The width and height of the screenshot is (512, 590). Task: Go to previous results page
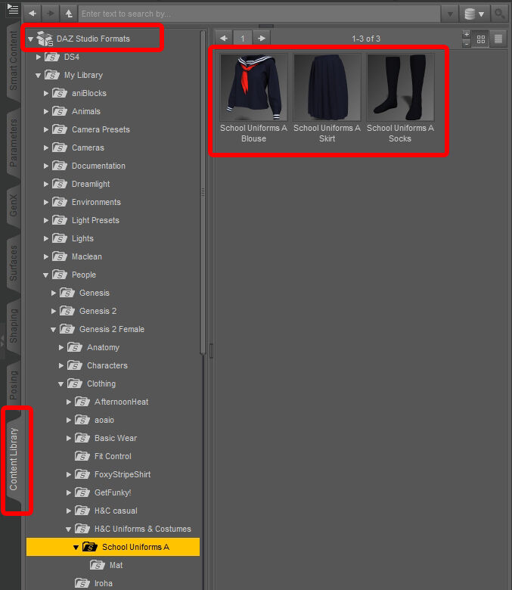[223, 39]
